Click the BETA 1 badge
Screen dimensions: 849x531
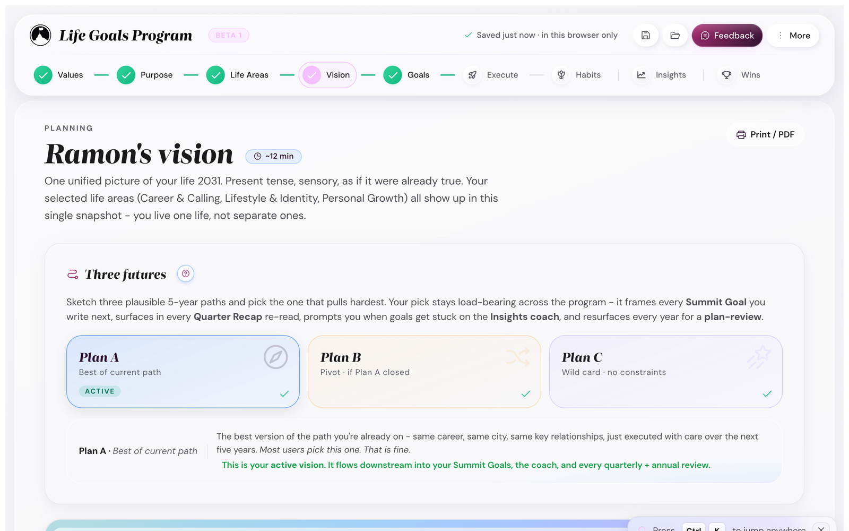pos(229,36)
